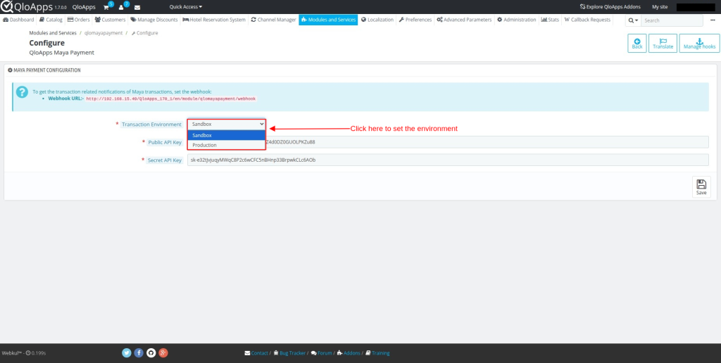Viewport: 721px width, 363px height.
Task: Open the customer notifications user icon
Action: point(121,7)
